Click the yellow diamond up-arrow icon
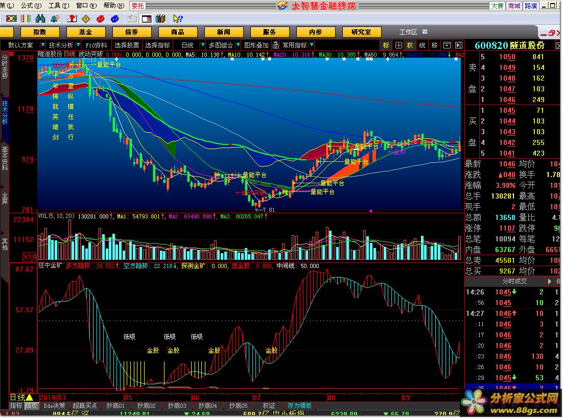563x418 pixels. (x=86, y=18)
